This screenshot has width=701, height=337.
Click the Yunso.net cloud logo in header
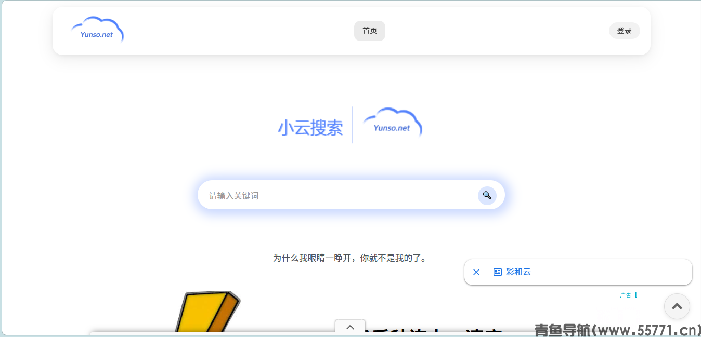pos(97,30)
